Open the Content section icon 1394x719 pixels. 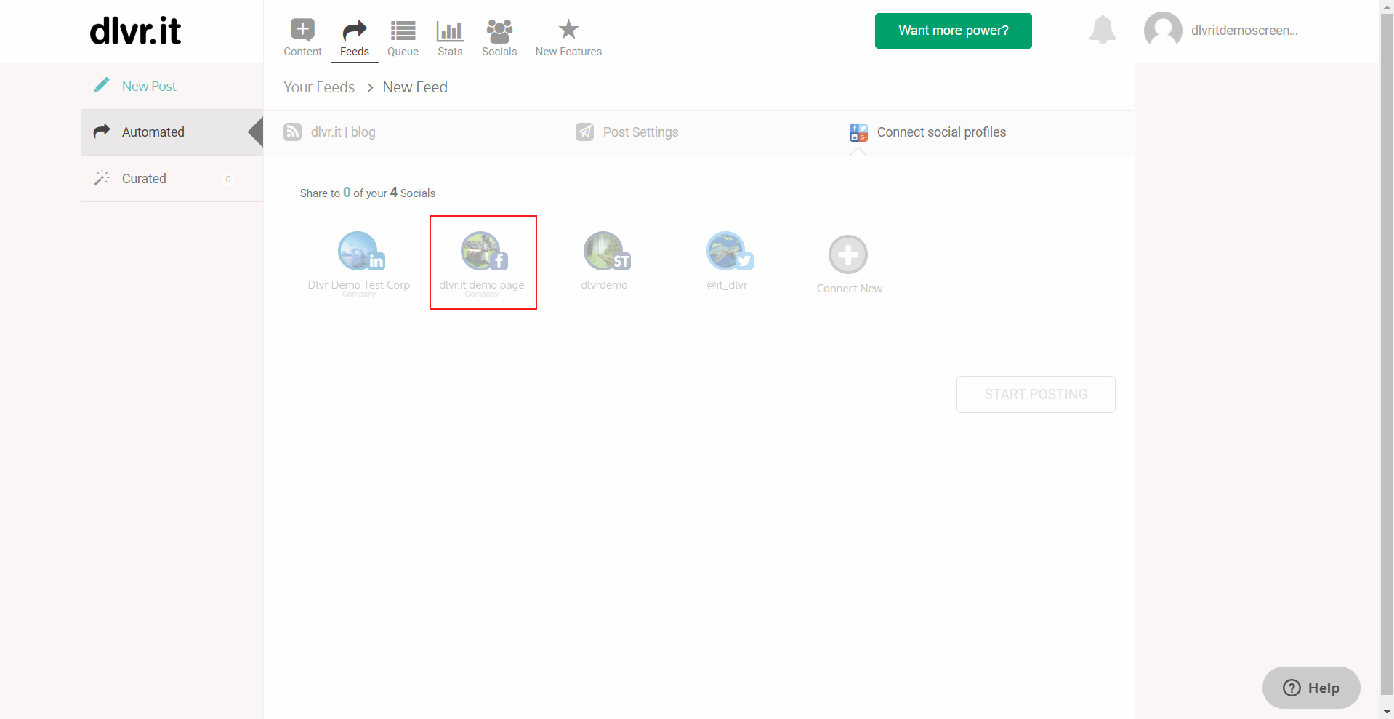tap(302, 30)
